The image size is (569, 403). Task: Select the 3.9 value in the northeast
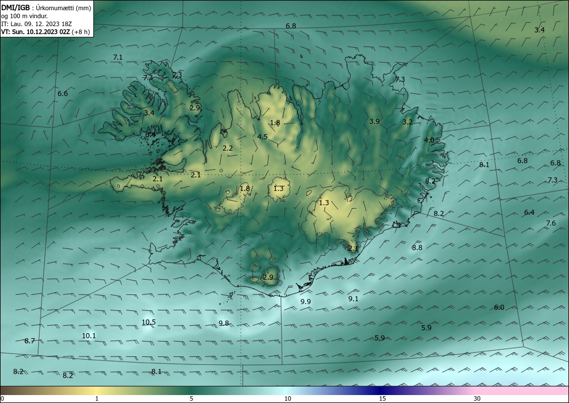tap(374, 122)
